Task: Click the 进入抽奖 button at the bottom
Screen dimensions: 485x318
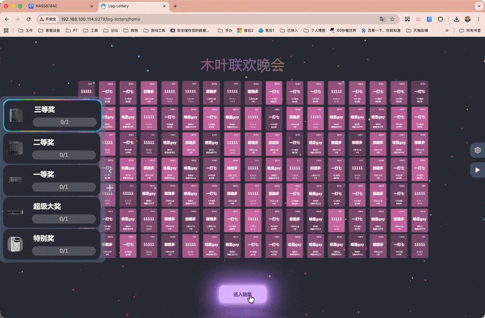Action: tap(243, 293)
